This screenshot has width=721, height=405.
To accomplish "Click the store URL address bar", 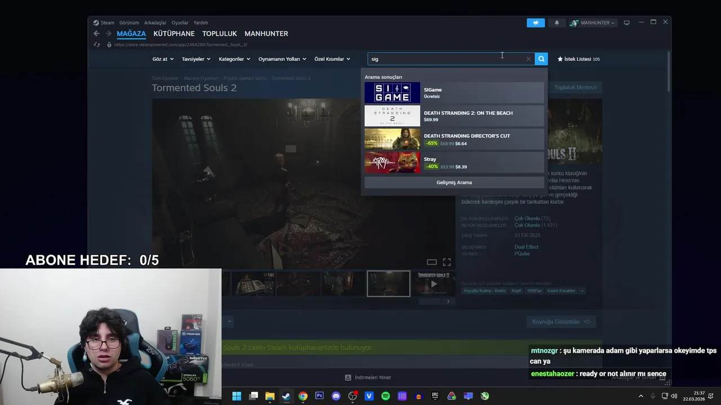I will tap(181, 44).
